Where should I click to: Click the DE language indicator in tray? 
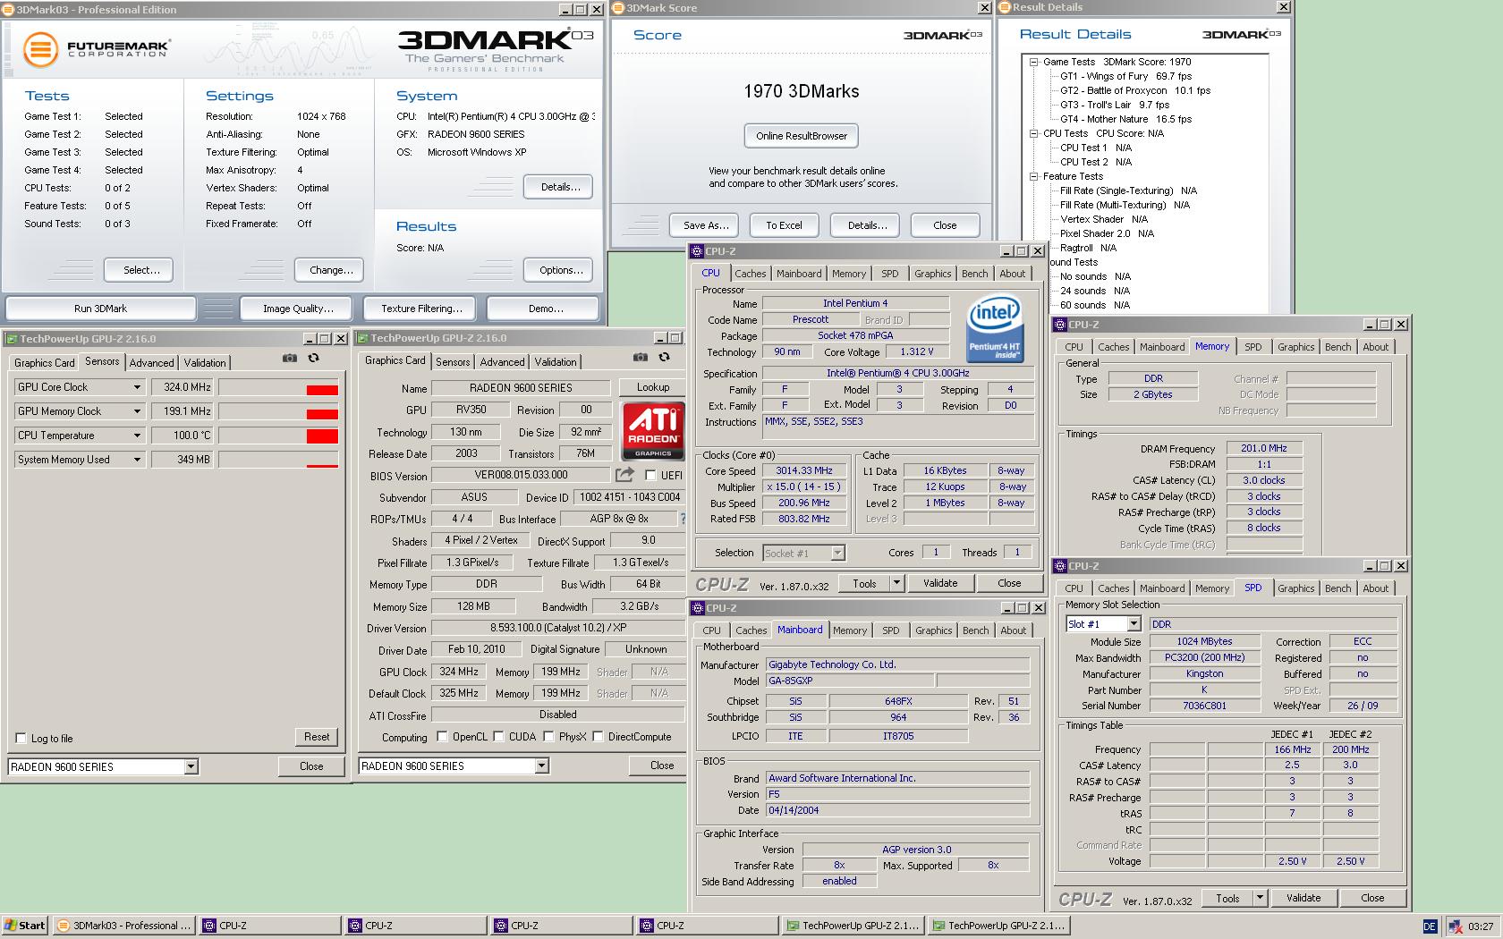(1430, 926)
